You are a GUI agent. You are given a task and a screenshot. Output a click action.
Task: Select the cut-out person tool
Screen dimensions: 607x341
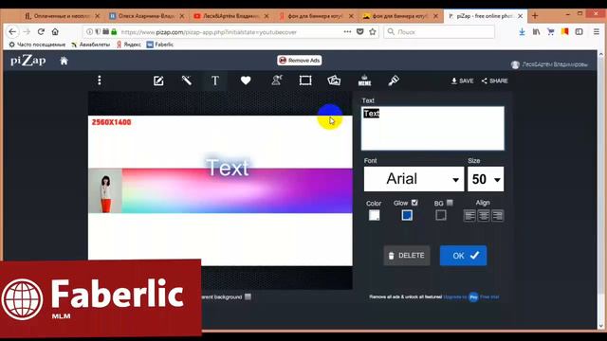pyautogui.click(x=276, y=81)
